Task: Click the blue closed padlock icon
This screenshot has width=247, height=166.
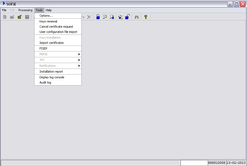Action: 98,17
